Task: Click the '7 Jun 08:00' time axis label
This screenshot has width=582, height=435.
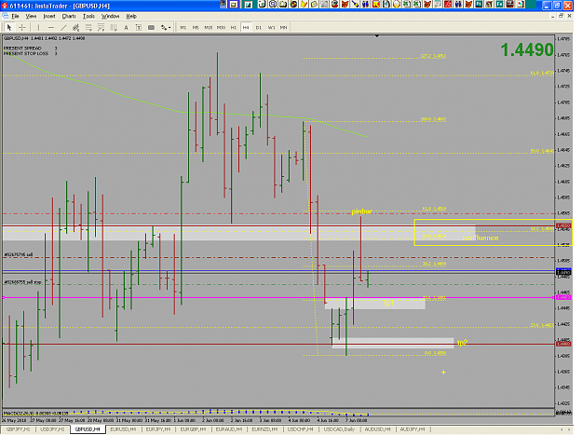Action: click(x=357, y=420)
